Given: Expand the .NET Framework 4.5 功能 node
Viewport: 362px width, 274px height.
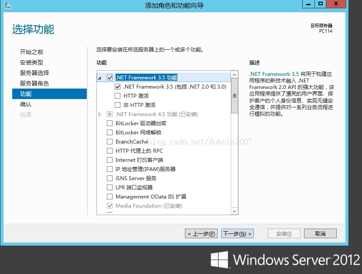Looking at the screenshot, I should 100,114.
